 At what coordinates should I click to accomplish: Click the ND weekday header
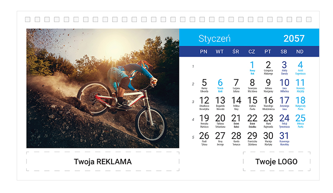point(300,52)
